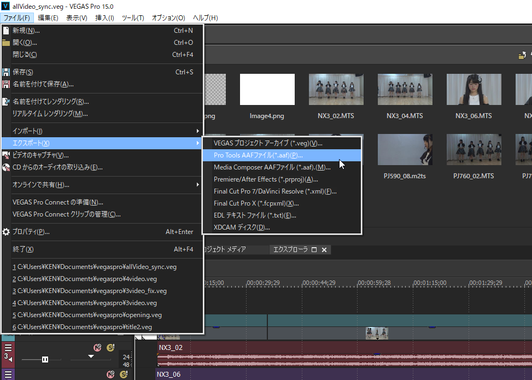Open the ヘルプ(H) menu
Viewport: 532px width, 380px height.
[x=205, y=18]
